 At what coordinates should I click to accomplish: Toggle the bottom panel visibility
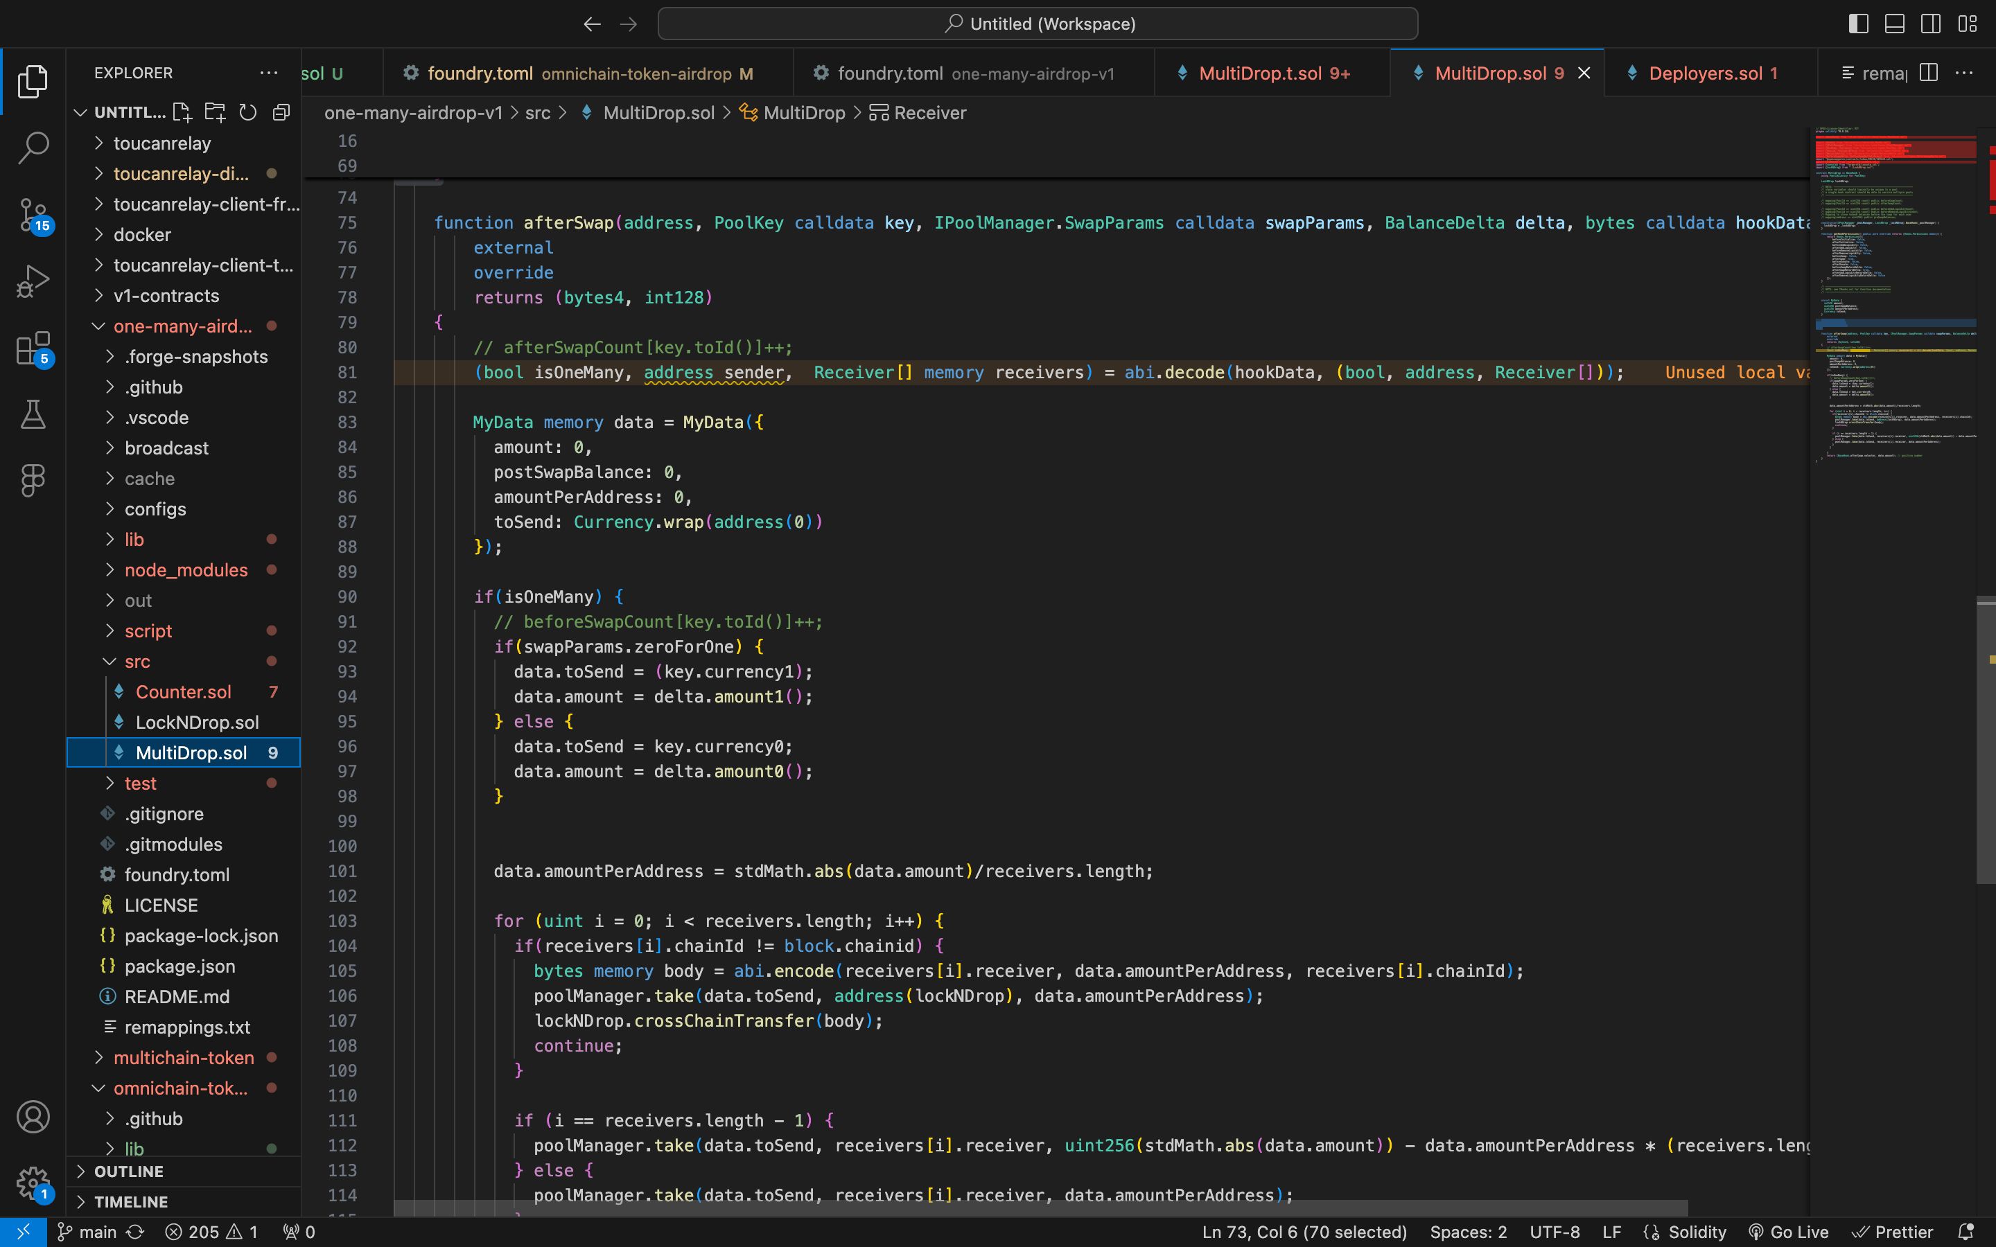[x=1895, y=24]
